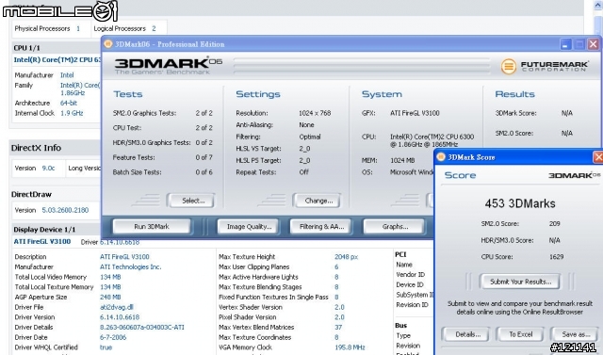Click the Max Vertex Blend Matrices value 37
The width and height of the screenshot is (603, 355).
coord(338,328)
